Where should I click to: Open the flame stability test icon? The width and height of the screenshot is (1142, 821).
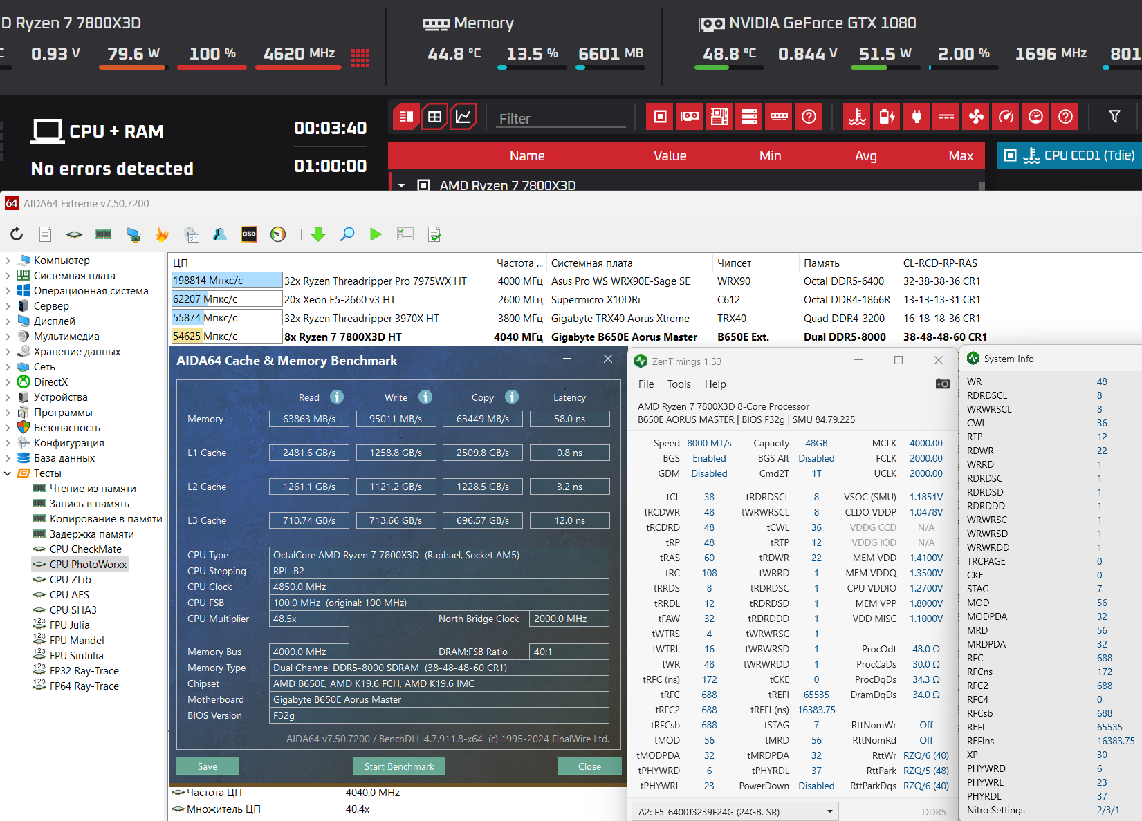tap(163, 234)
